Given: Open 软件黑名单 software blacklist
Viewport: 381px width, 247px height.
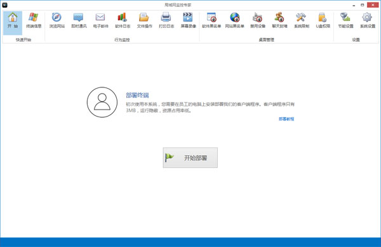Looking at the screenshot, I should click(x=211, y=20).
